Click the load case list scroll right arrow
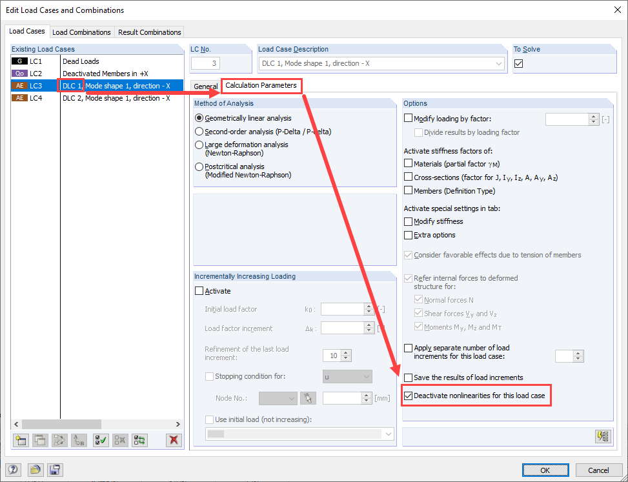 click(x=178, y=424)
